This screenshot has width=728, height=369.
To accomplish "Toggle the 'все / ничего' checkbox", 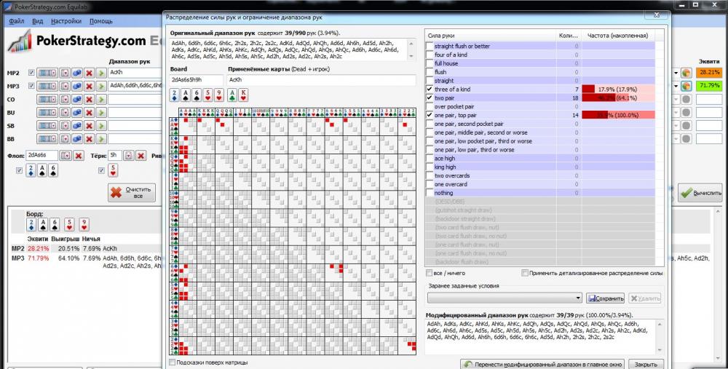I will (430, 274).
